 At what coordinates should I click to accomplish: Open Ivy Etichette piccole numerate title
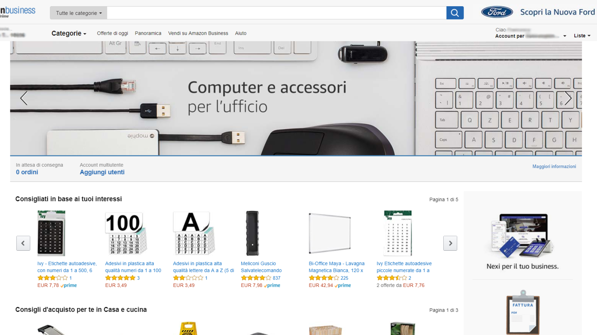point(404,267)
